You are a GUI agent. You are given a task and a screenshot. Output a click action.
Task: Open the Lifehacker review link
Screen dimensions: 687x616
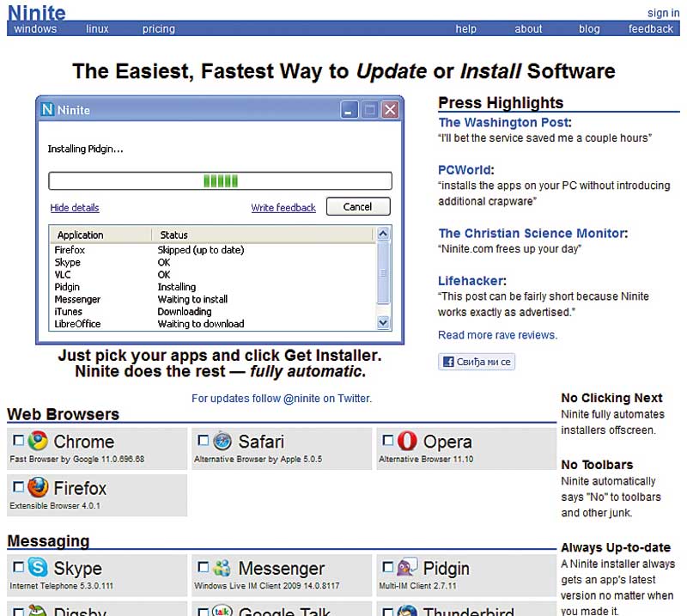[x=471, y=281]
